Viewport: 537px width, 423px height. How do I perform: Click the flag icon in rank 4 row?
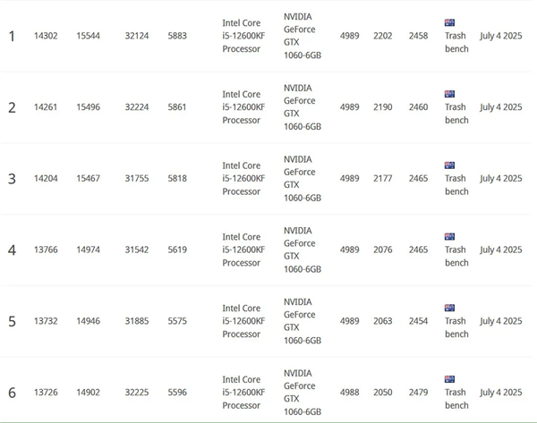(449, 237)
